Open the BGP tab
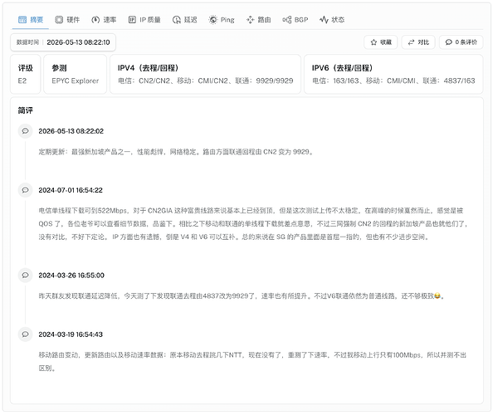This screenshot has height=415, width=493. [295, 20]
